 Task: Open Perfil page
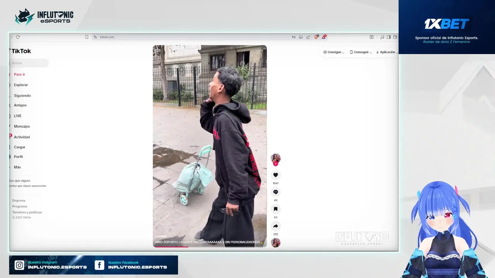(18, 157)
